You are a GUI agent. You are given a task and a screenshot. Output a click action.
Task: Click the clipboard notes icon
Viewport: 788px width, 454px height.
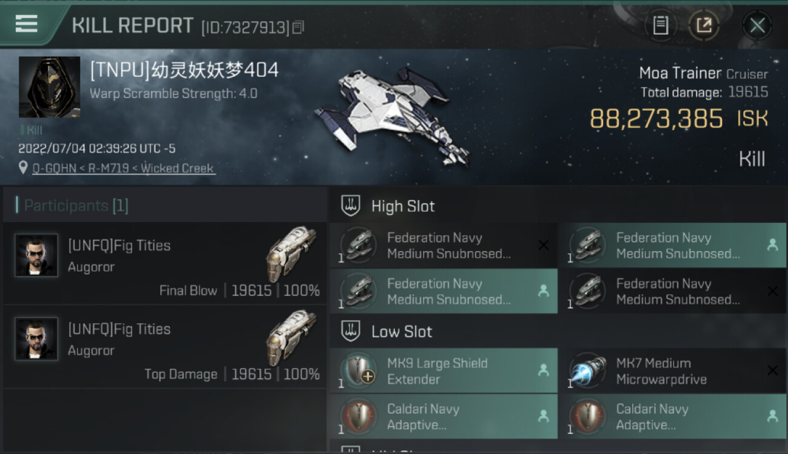(x=661, y=25)
